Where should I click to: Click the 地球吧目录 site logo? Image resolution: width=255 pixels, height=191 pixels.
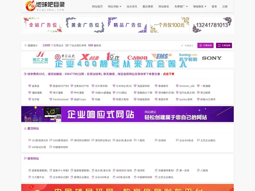pos(45,6)
